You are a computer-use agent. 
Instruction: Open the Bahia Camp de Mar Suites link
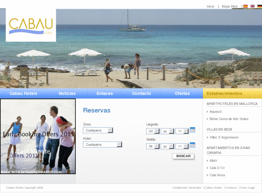[229, 119]
